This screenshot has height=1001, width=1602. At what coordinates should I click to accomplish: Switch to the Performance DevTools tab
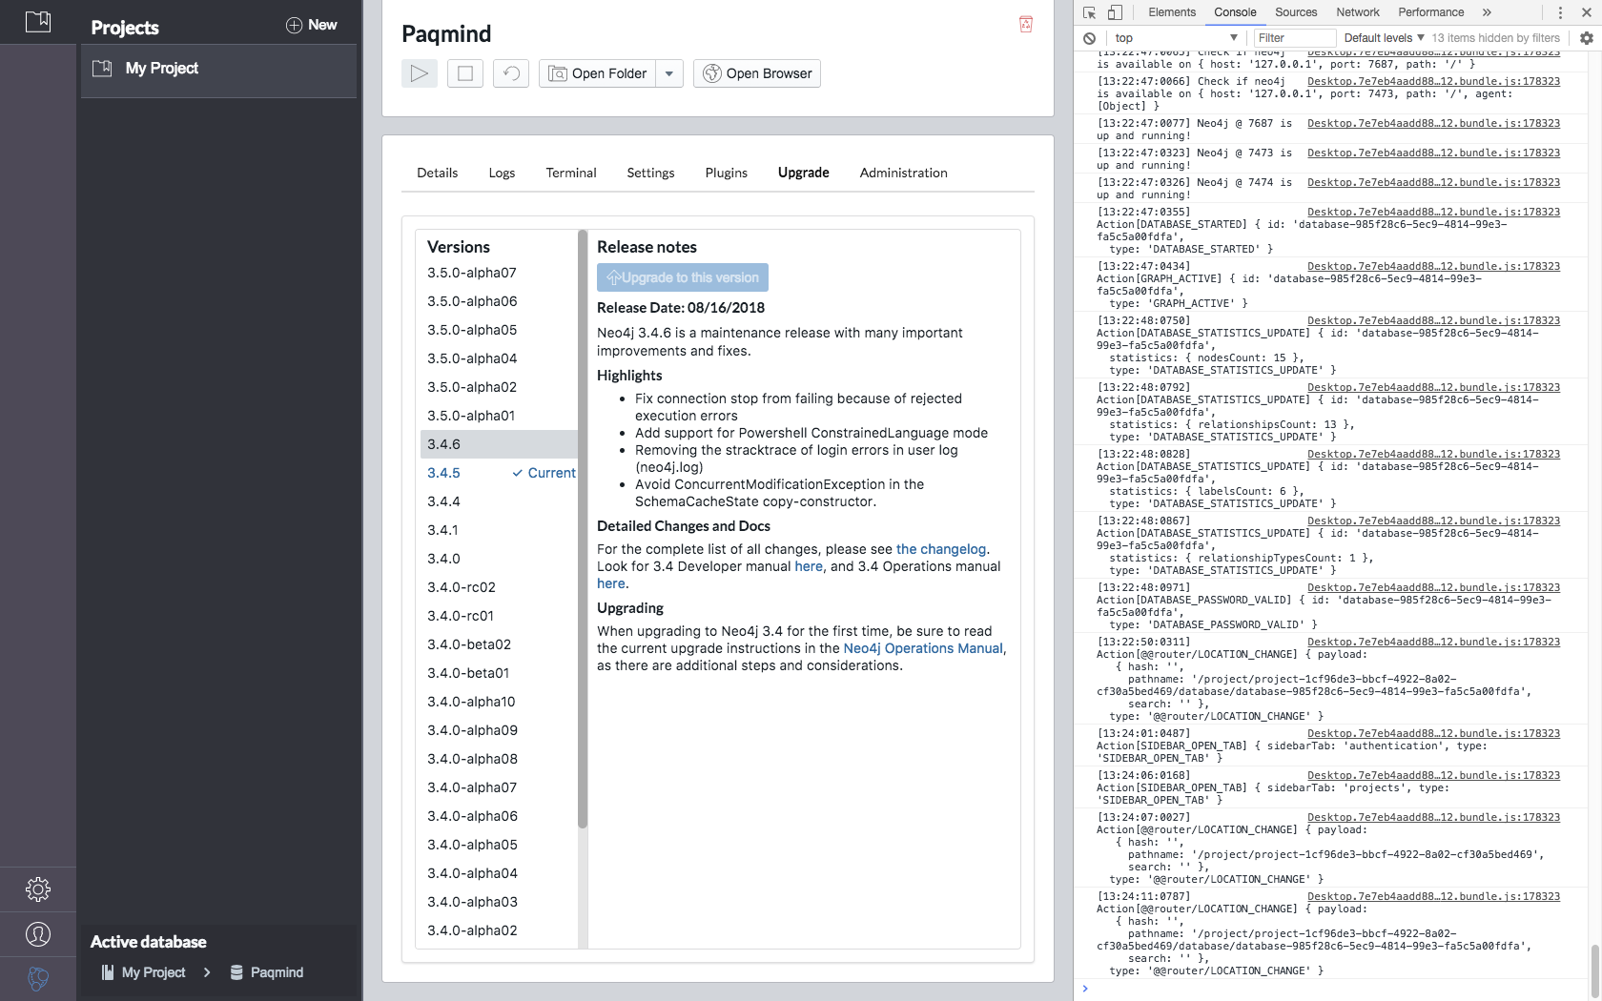point(1430,12)
